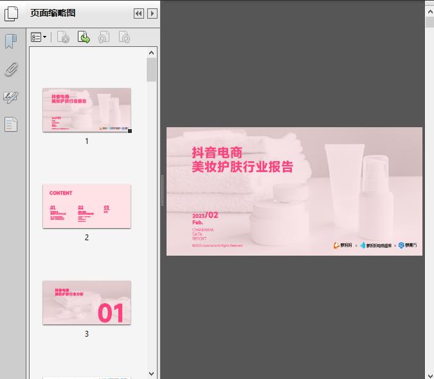Viewport: 434px width, 379px height.
Task: Select page 3 thumbnail showing 01
Action: [x=87, y=303]
